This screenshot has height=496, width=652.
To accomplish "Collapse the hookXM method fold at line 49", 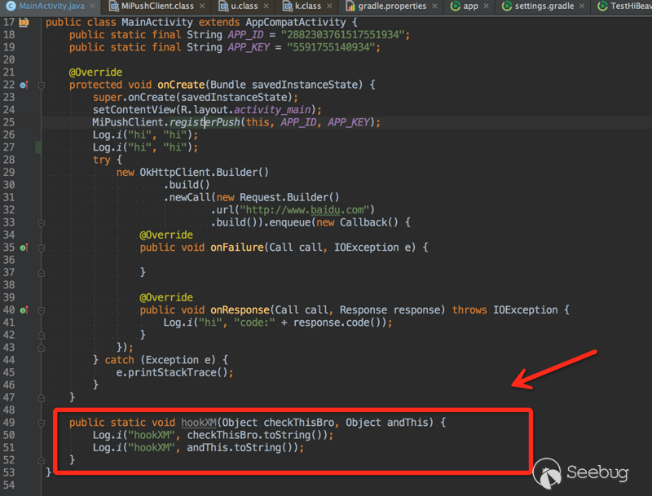I will [42, 424].
